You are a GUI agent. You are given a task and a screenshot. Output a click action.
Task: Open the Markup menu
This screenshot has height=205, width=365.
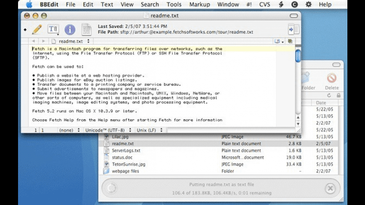tap(200, 5)
